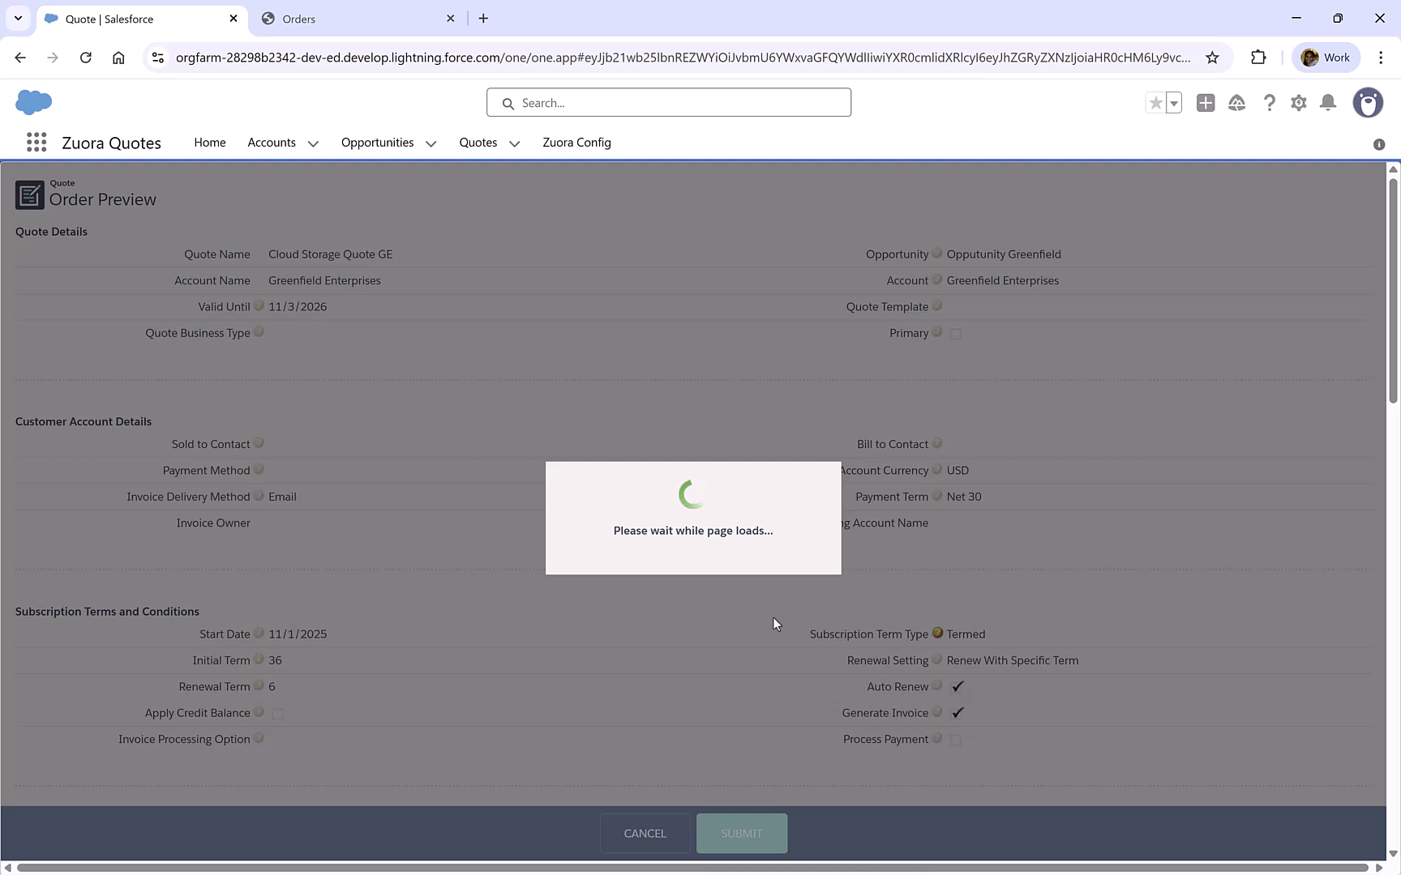The height and width of the screenshot is (875, 1401).
Task: Open the App Launcher waffle icon
Action: [36, 142]
